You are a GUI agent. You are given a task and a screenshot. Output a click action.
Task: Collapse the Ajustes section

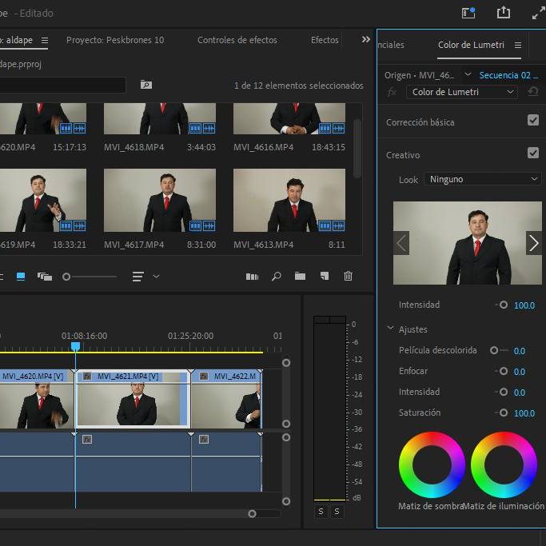(391, 329)
